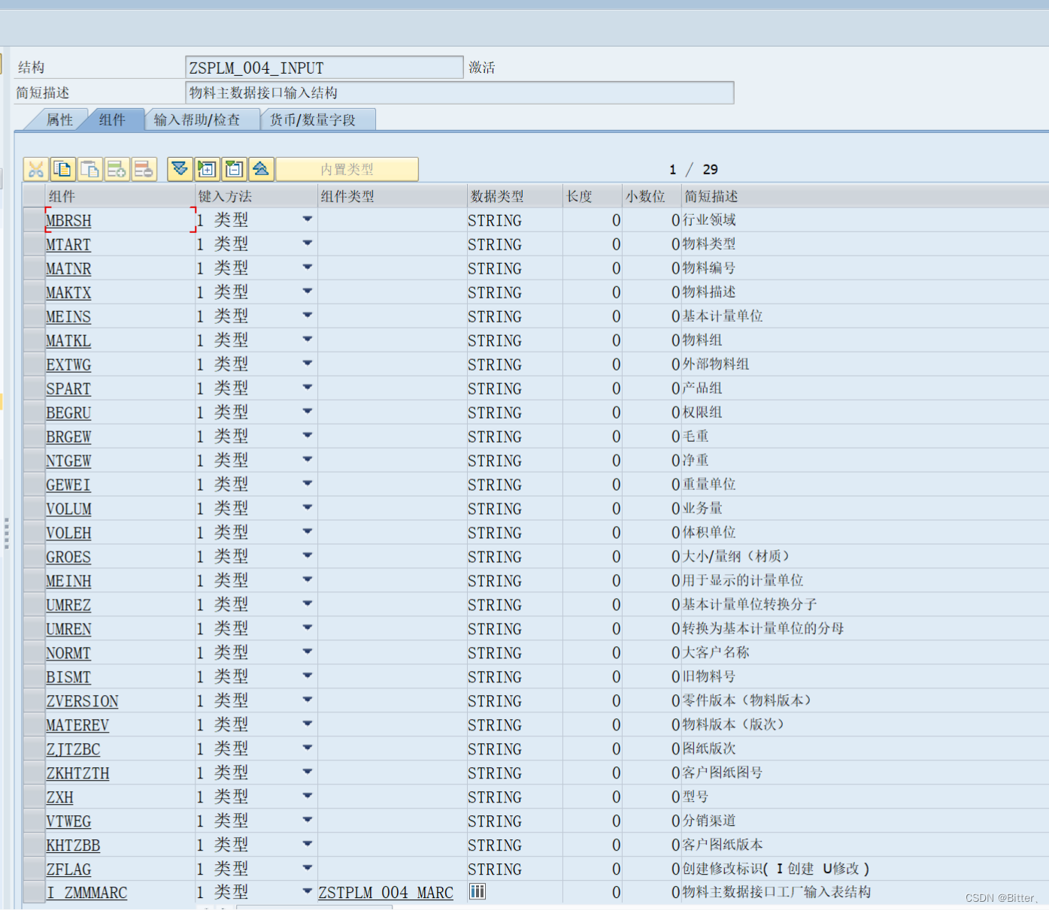
Task: Open the MATNR component link
Action: coord(68,268)
